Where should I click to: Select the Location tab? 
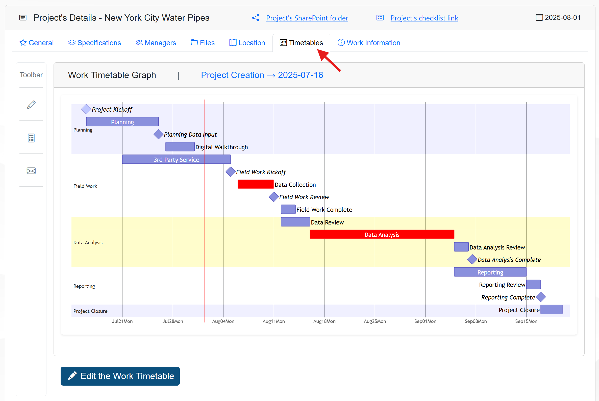[247, 43]
